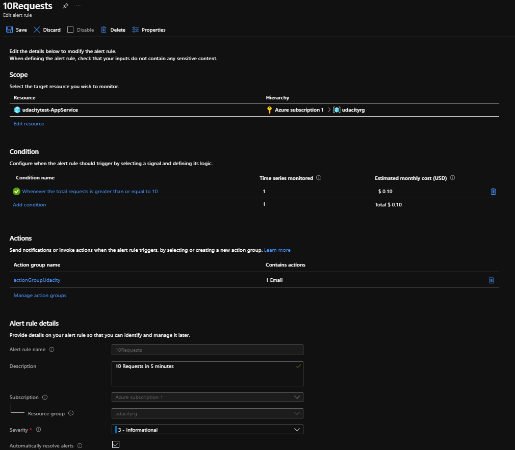
Task: Expand the Resource group dropdown
Action: [207, 414]
